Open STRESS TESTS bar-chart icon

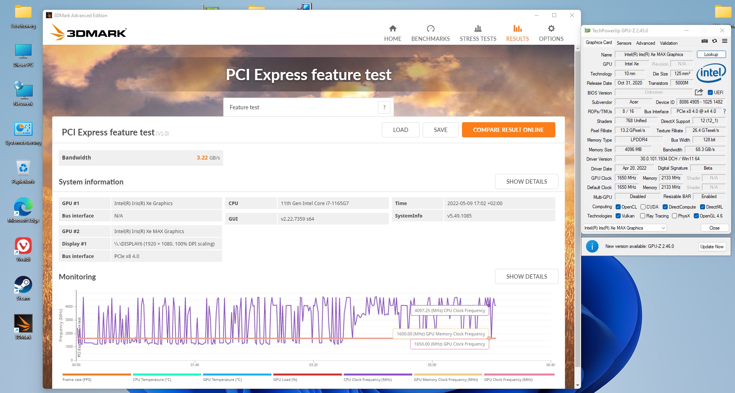pyautogui.click(x=478, y=28)
